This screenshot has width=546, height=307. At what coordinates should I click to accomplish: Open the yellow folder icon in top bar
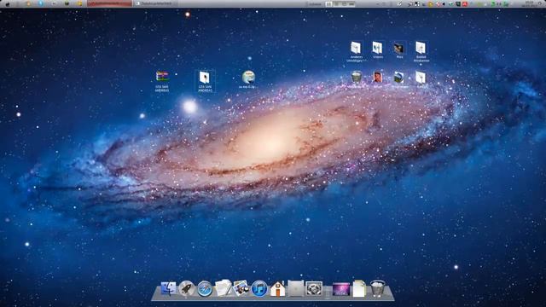click(79, 3)
